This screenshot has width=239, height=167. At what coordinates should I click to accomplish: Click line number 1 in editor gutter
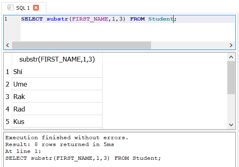point(6,19)
